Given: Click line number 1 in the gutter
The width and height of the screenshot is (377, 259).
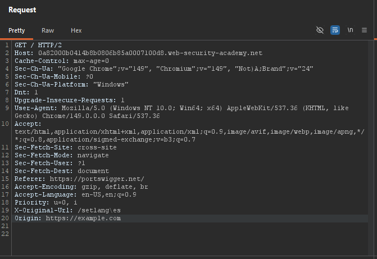Looking at the screenshot, I should [x=7, y=45].
